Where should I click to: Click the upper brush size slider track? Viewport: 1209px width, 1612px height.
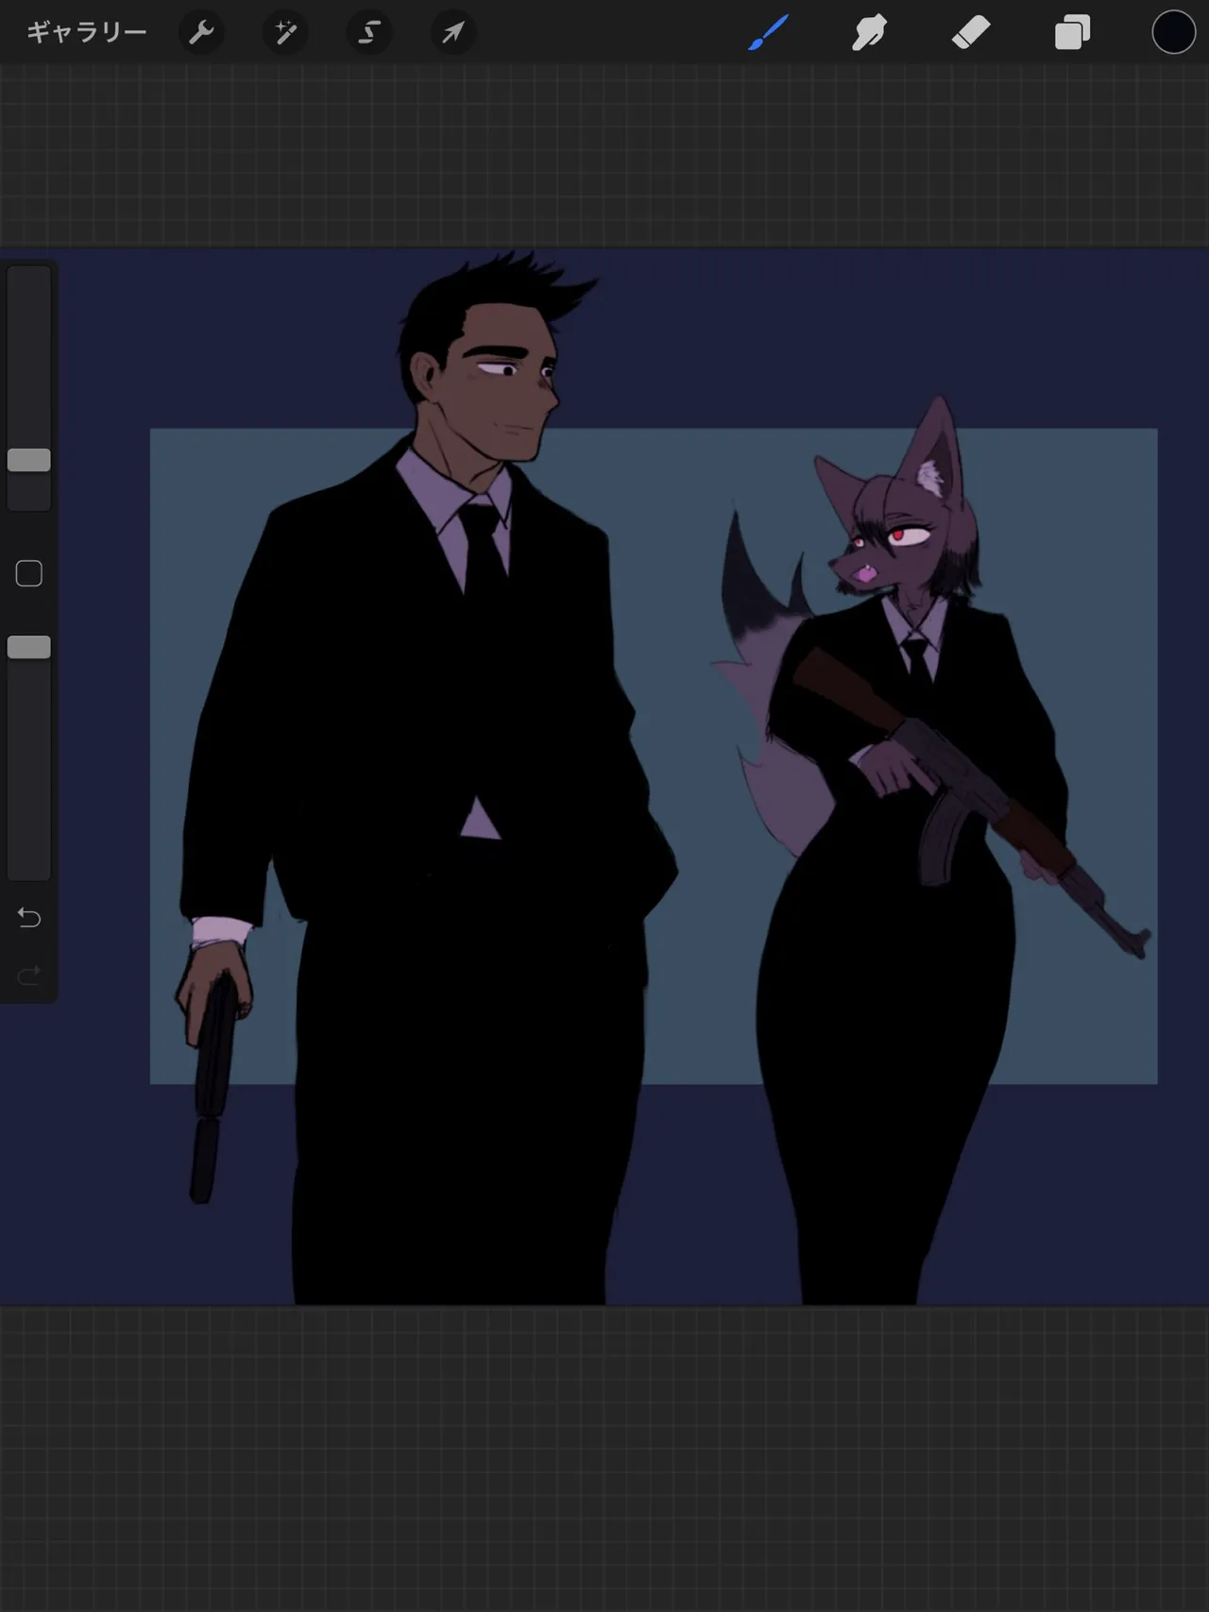pos(29,357)
